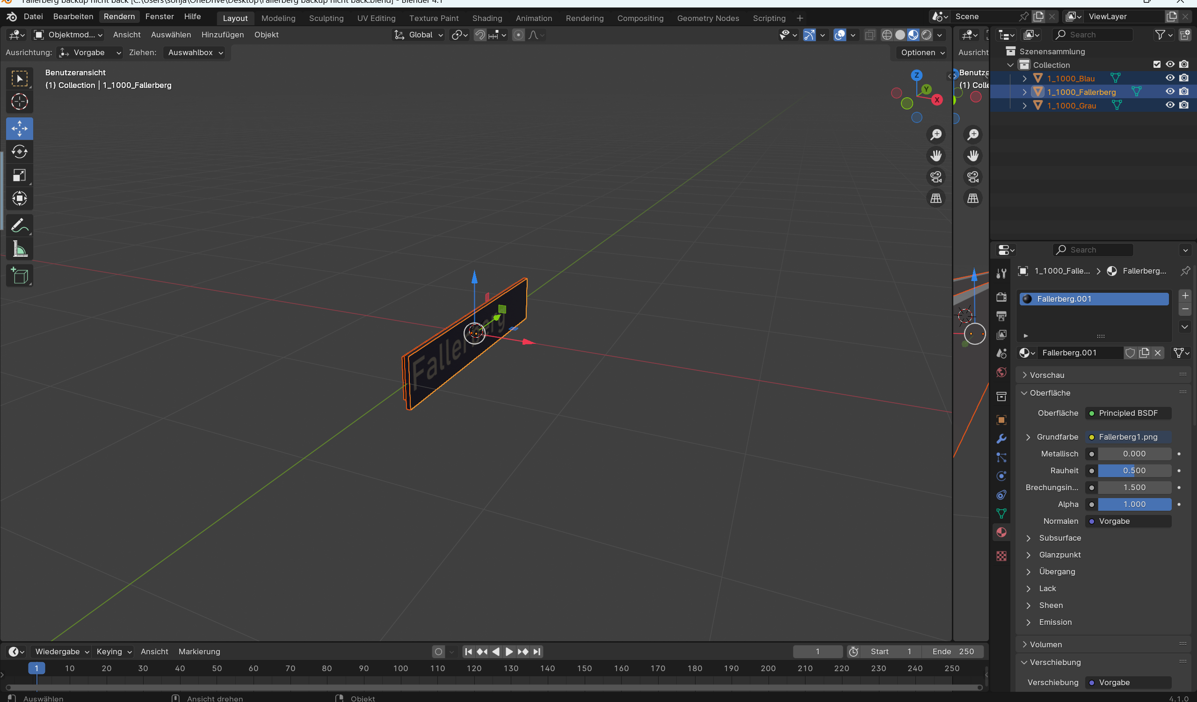Image resolution: width=1197 pixels, height=702 pixels.
Task: Open the Modifiers wrench properties tab
Action: (1001, 438)
